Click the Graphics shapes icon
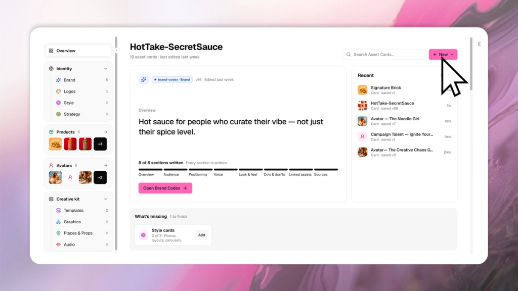Screen dimensions: 518x291 tap(59, 222)
